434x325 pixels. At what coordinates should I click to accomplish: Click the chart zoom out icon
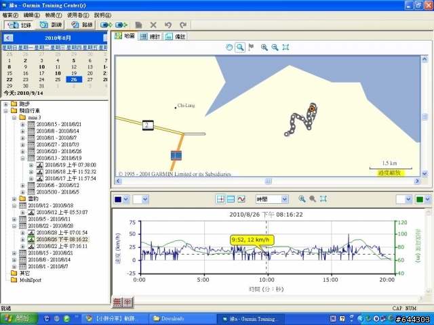(313, 198)
